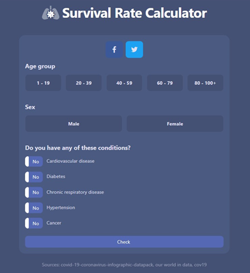The height and width of the screenshot is (273, 250).
Task: Share via the Twitter bird icon
Action: pos(134,49)
